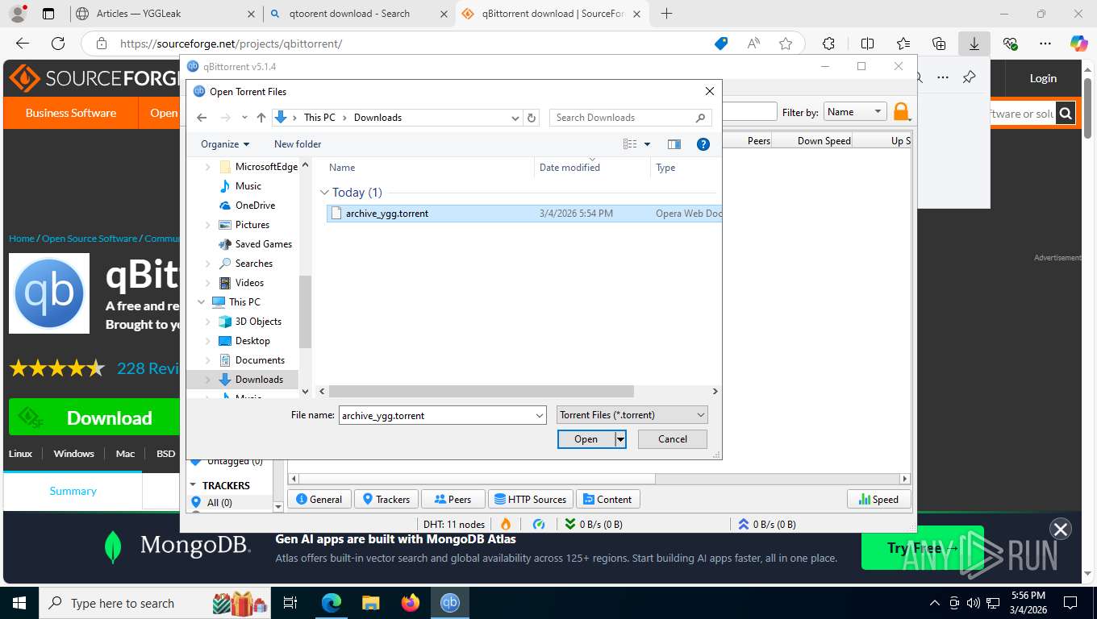Open the File name combo box dropdown

tap(540, 416)
